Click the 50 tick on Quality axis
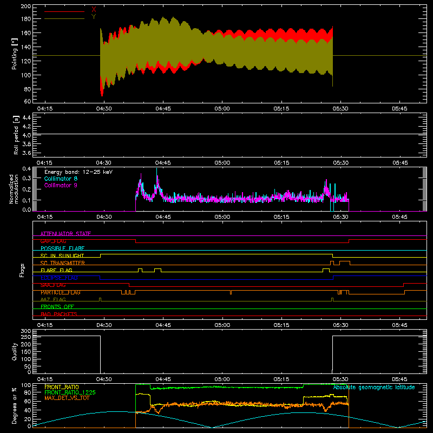Image resolution: width=433 pixels, height=433 pixels. tap(28, 366)
